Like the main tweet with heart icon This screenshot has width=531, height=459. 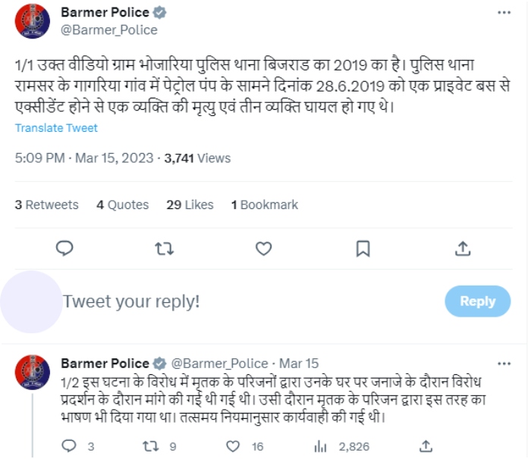[x=263, y=248]
